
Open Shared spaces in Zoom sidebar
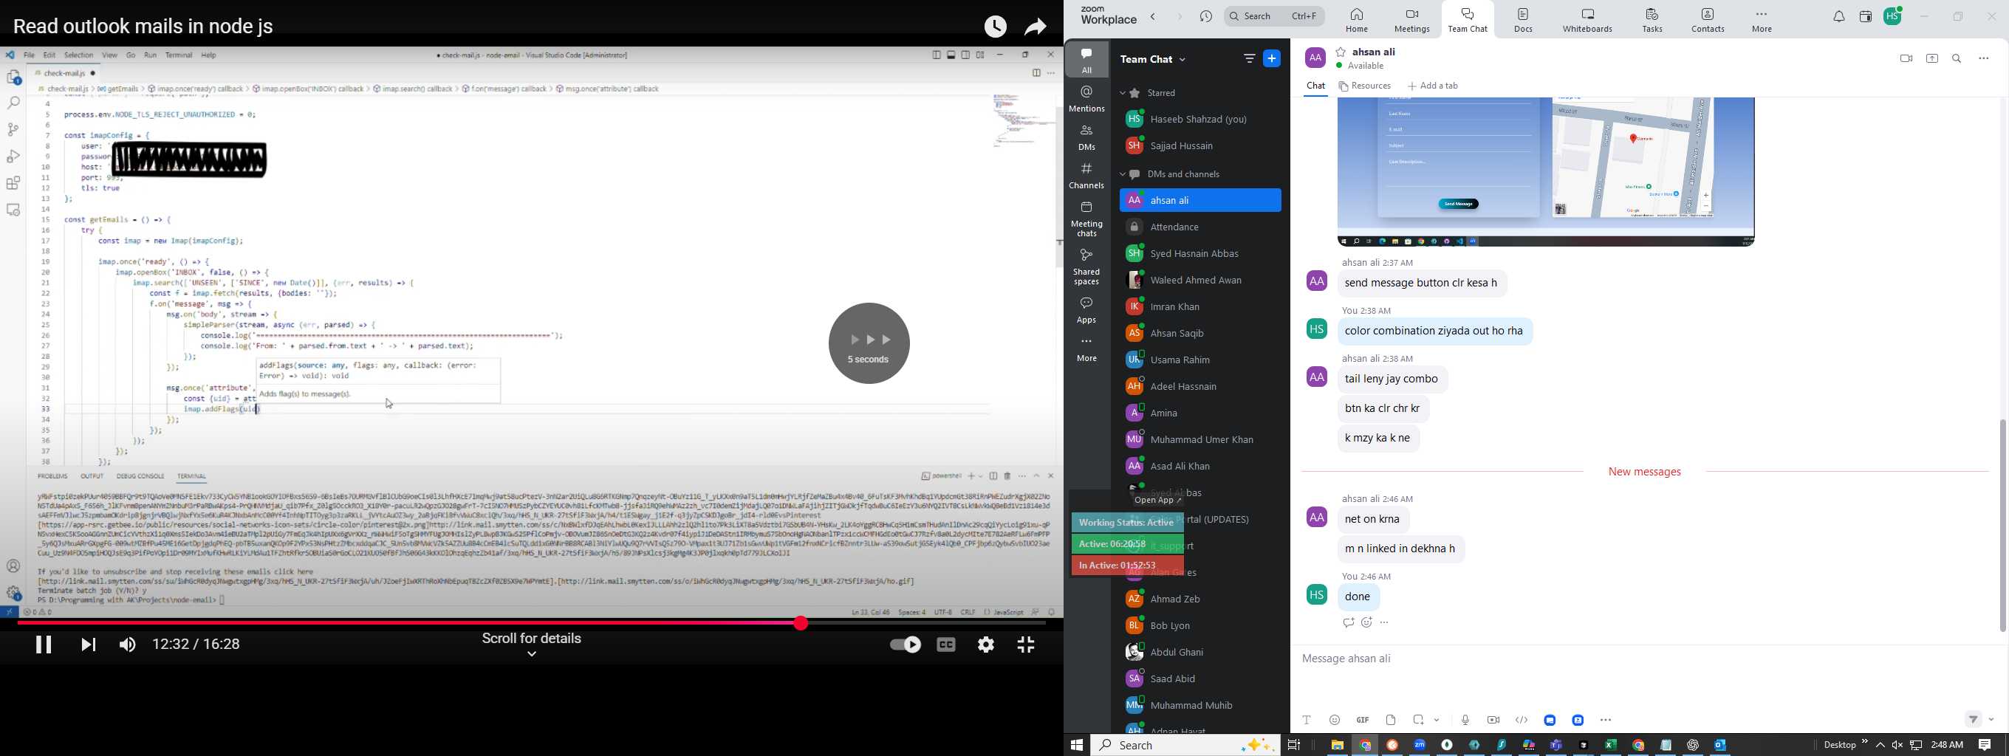point(1086,267)
